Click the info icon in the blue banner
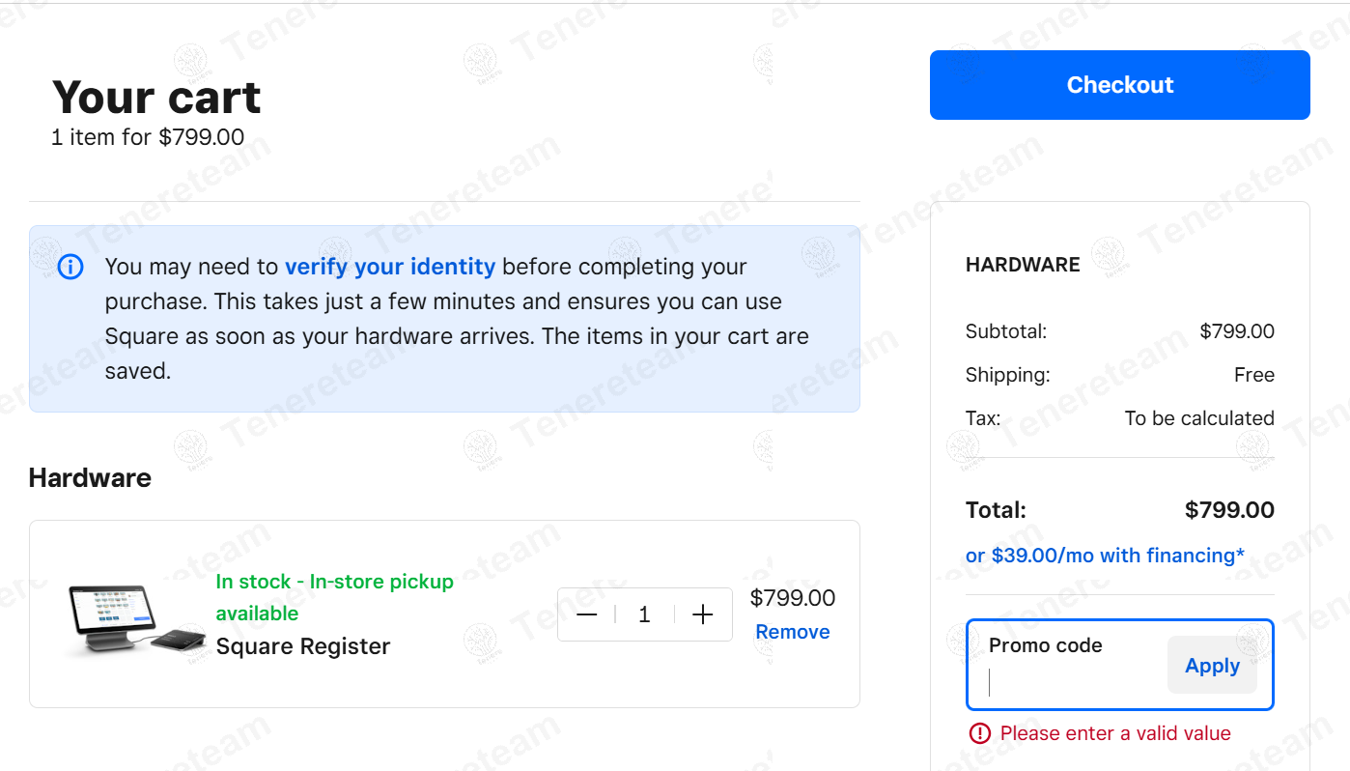 [70, 267]
